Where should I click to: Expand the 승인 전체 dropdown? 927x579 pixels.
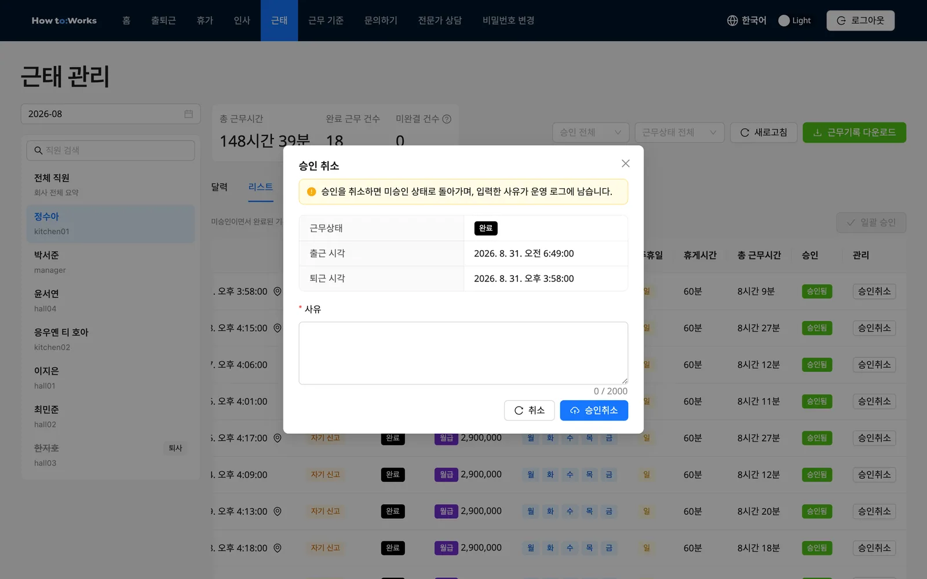point(591,133)
